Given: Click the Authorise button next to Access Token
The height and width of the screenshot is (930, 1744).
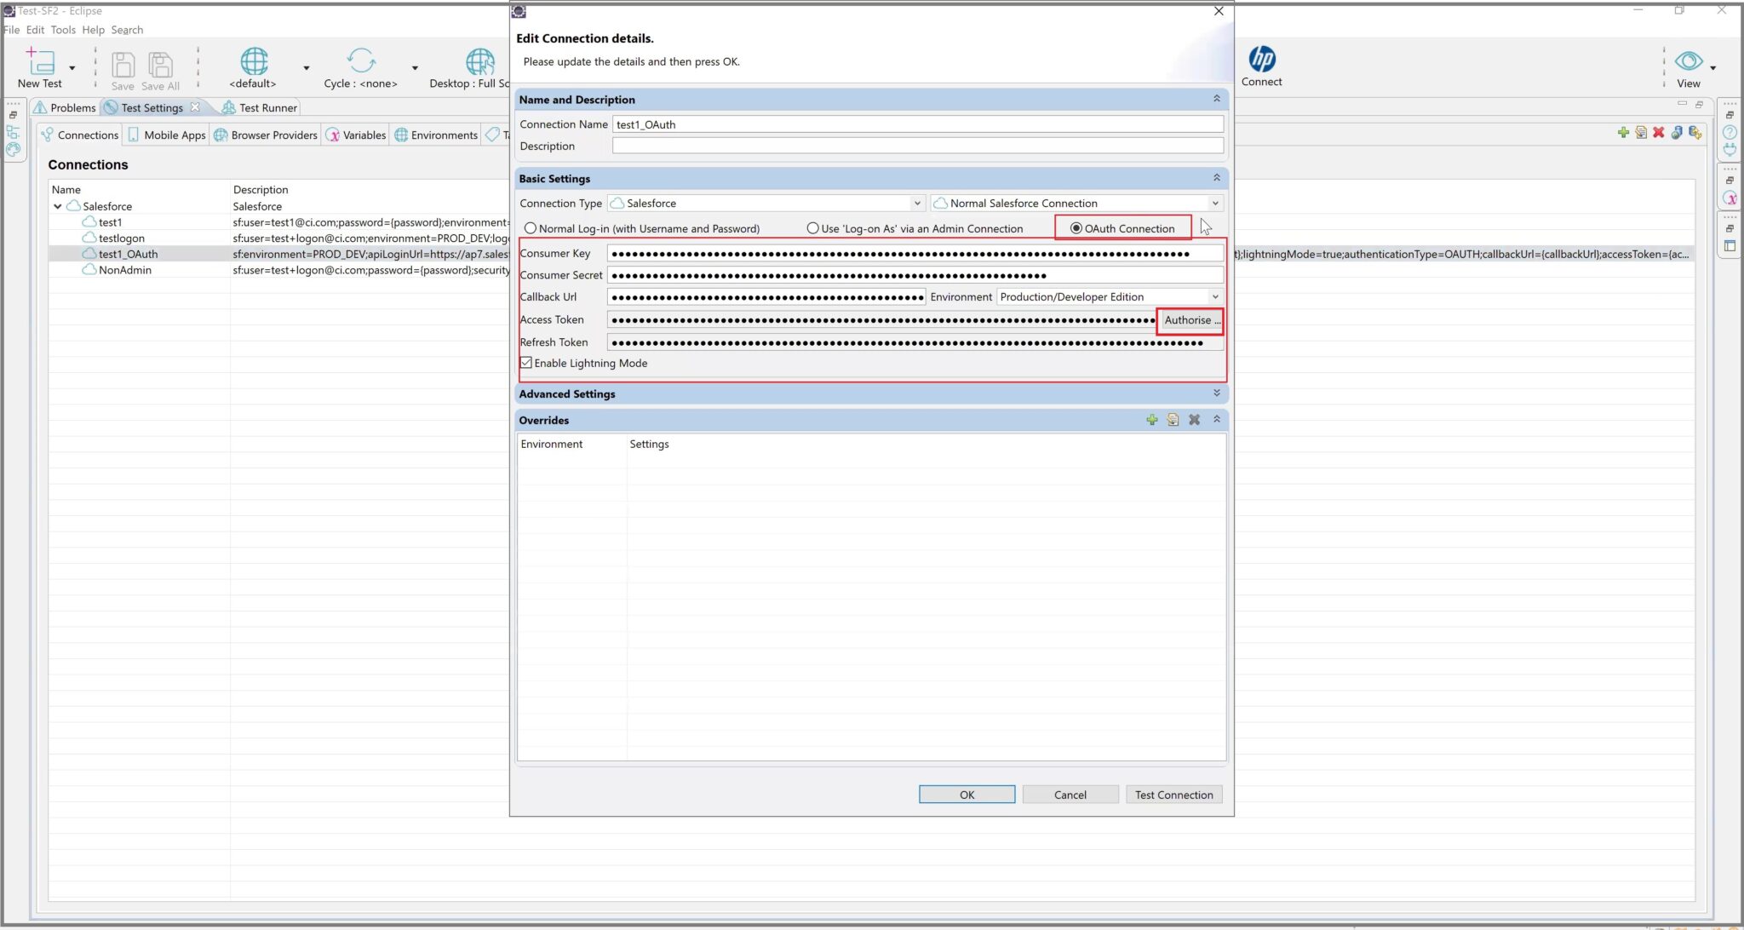Looking at the screenshot, I should click(x=1190, y=320).
